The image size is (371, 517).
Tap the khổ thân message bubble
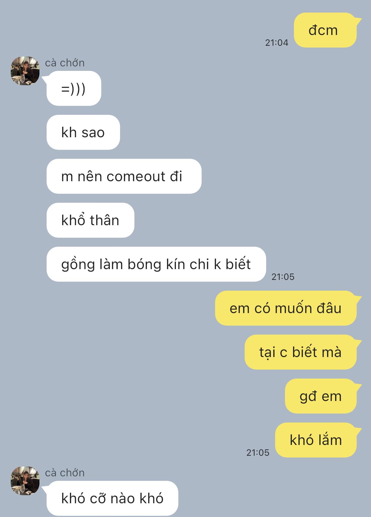(90, 220)
